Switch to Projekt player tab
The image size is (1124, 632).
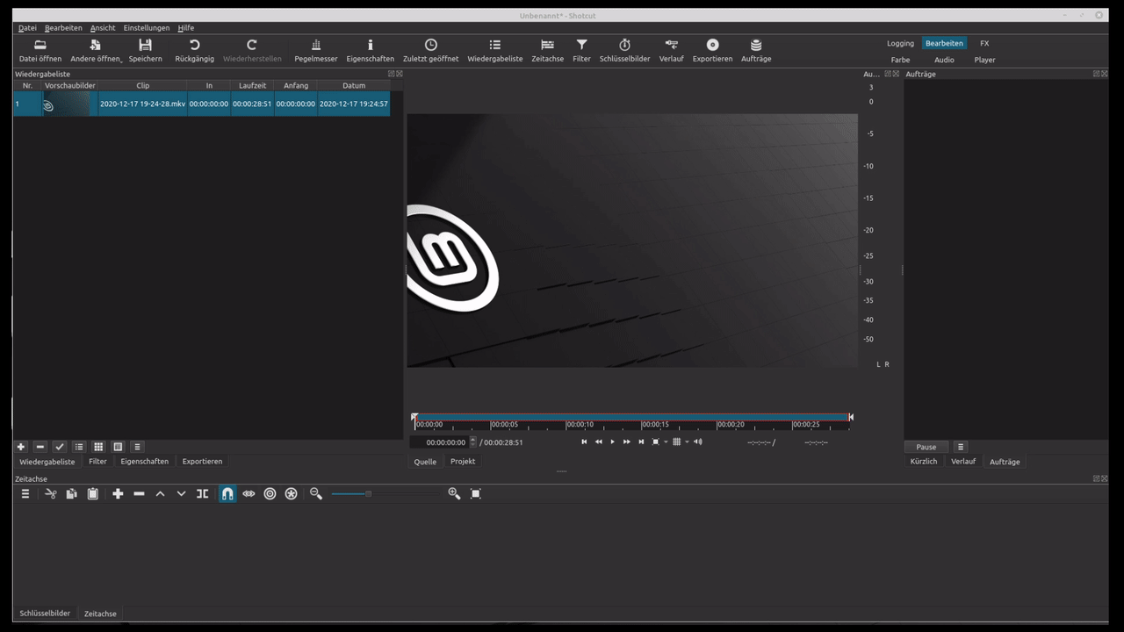click(463, 462)
